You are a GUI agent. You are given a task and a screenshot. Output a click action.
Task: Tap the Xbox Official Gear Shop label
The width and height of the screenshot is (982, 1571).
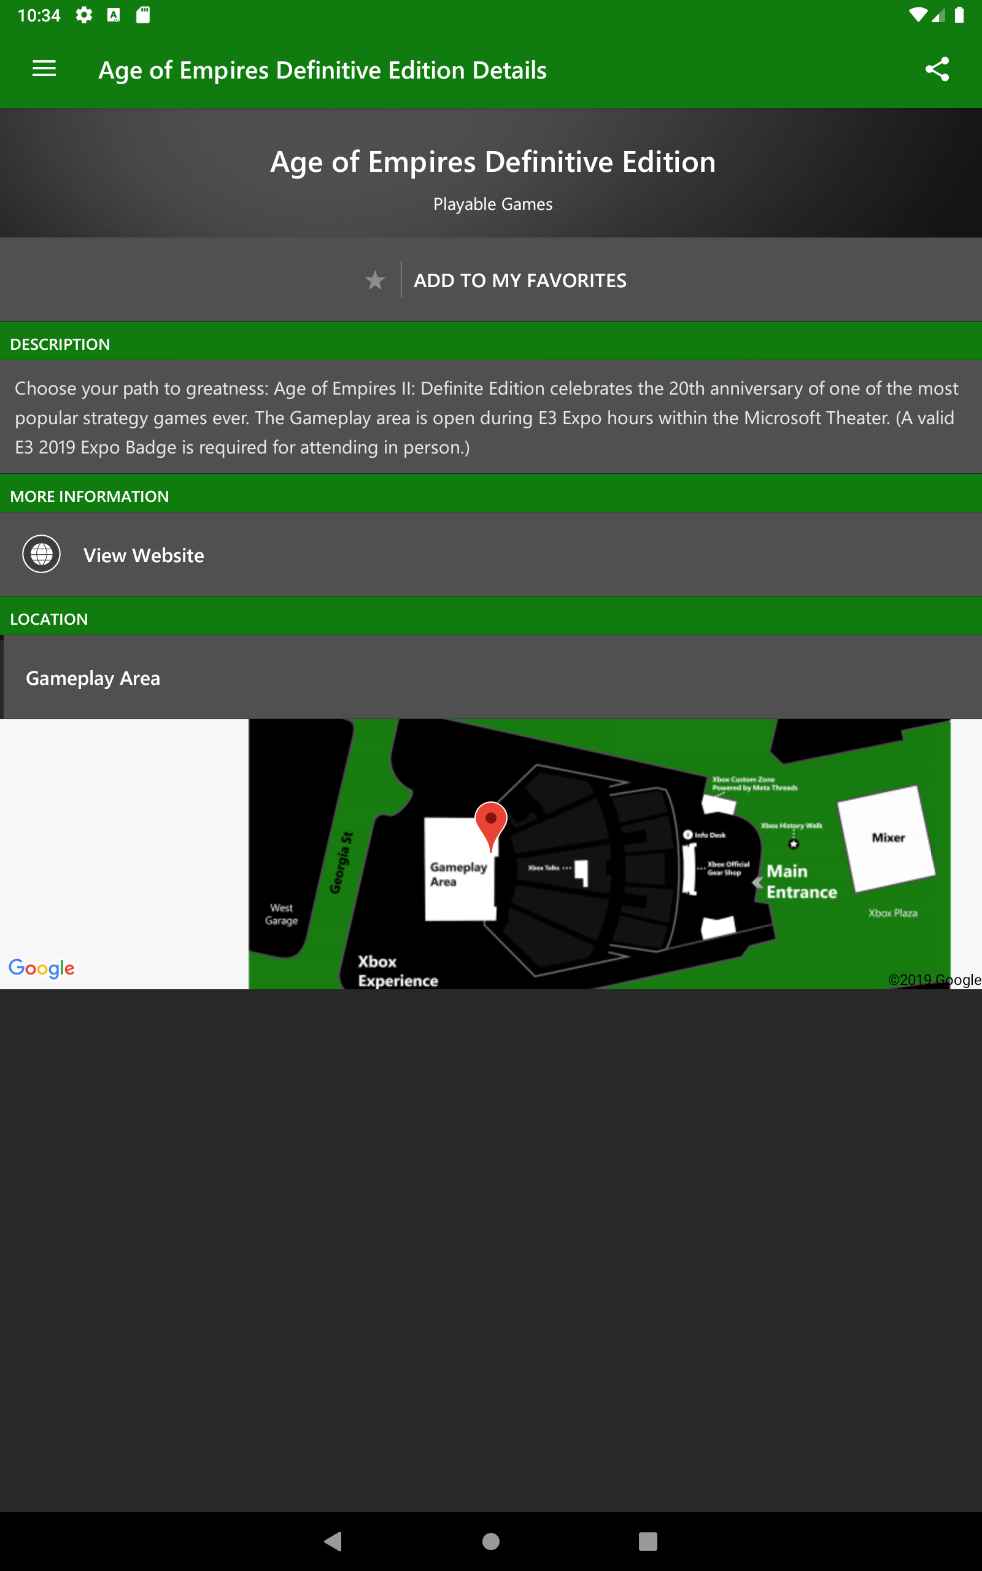coord(727,868)
